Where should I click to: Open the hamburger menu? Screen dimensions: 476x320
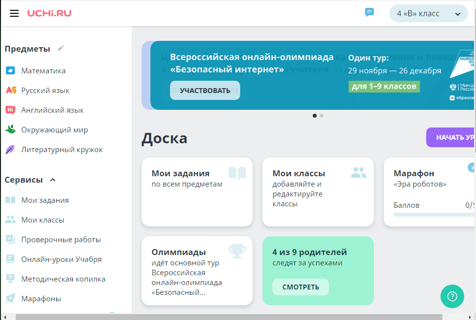point(14,13)
